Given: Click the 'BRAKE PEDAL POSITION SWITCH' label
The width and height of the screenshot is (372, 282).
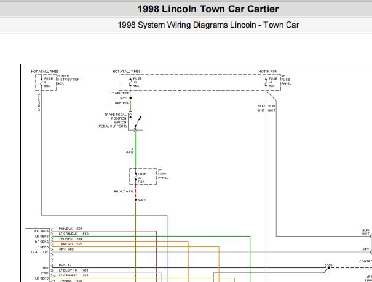Looking at the screenshot, I should pyautogui.click(x=113, y=120).
